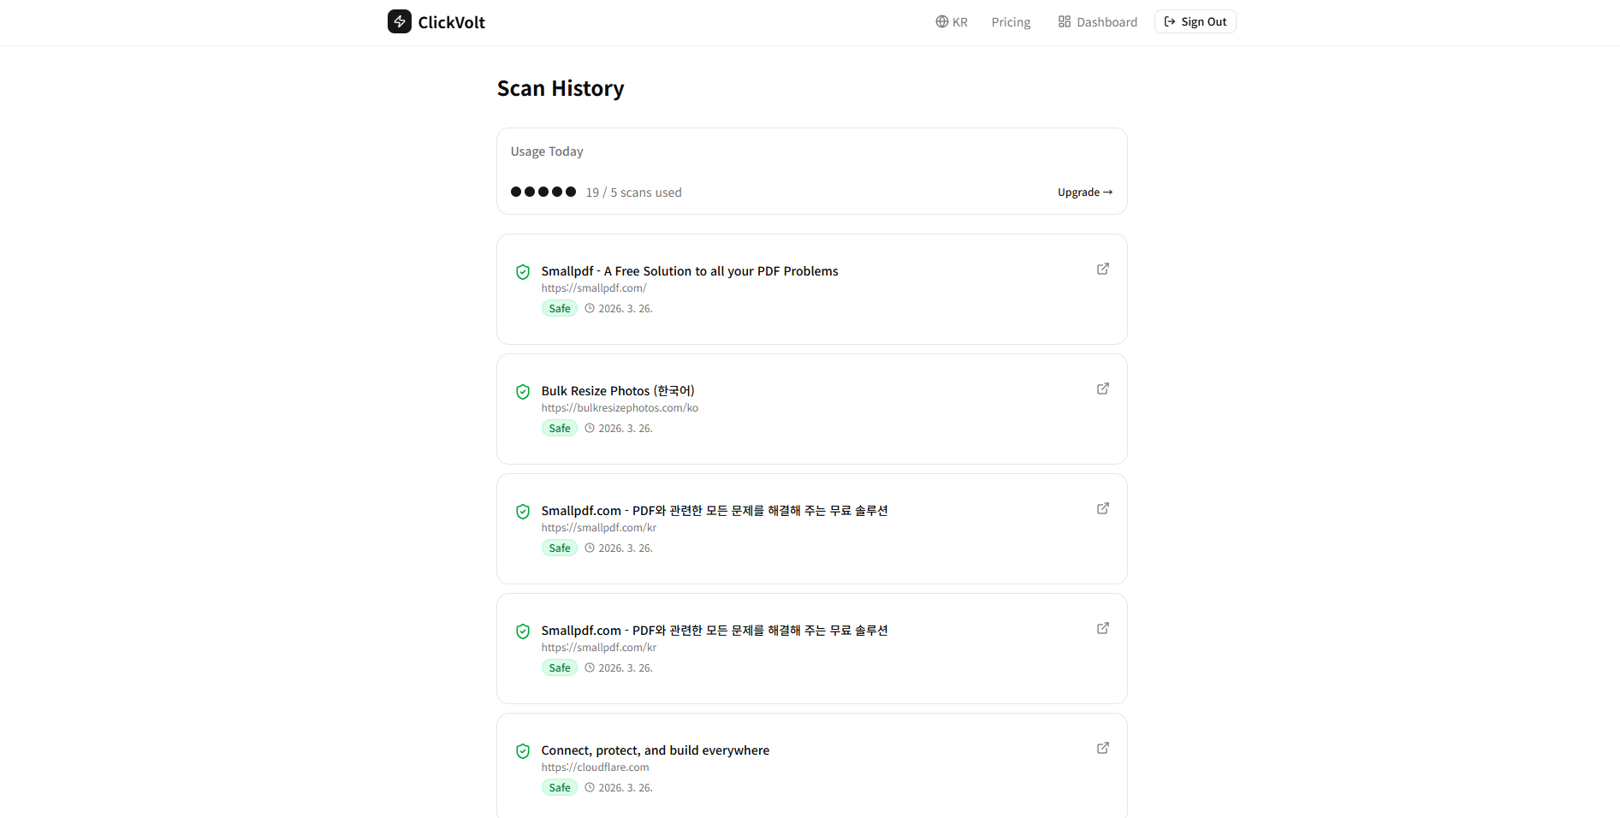The height and width of the screenshot is (818, 1620).
Task: Click the https://smallpdf.com/ URL
Action: (594, 288)
